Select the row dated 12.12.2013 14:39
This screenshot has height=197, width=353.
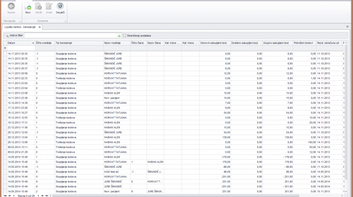click(173, 103)
